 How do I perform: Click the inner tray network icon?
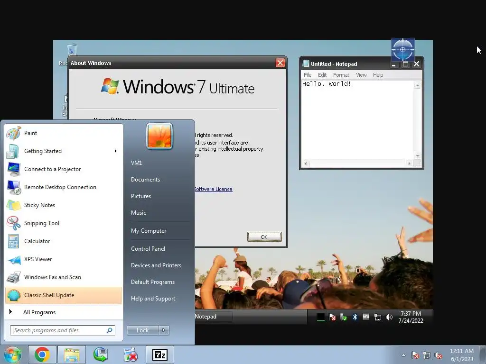[377, 317]
